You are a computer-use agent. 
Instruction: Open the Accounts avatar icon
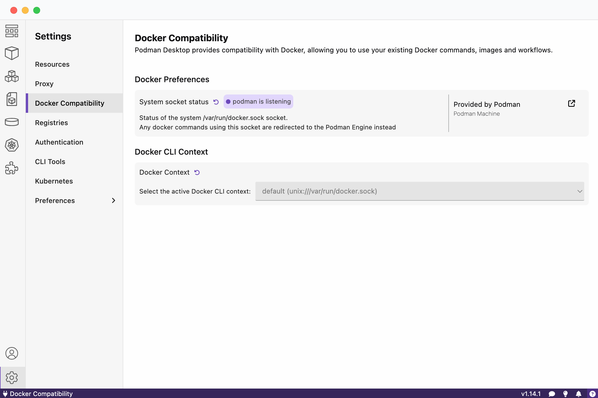point(12,353)
